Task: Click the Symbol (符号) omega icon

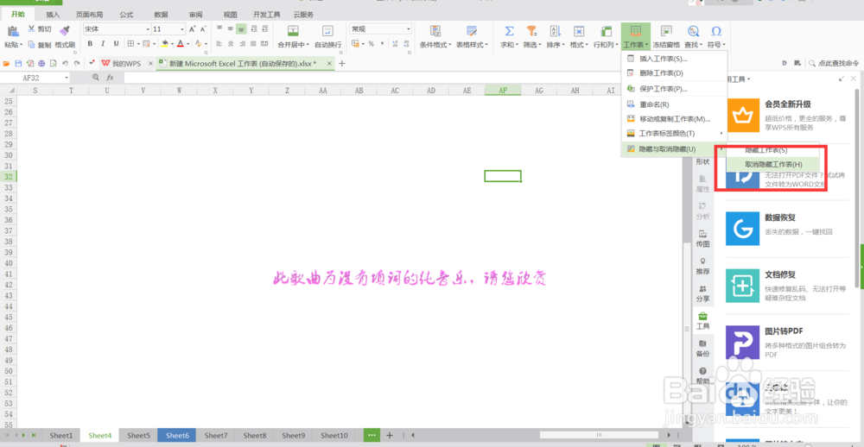Action: click(716, 31)
